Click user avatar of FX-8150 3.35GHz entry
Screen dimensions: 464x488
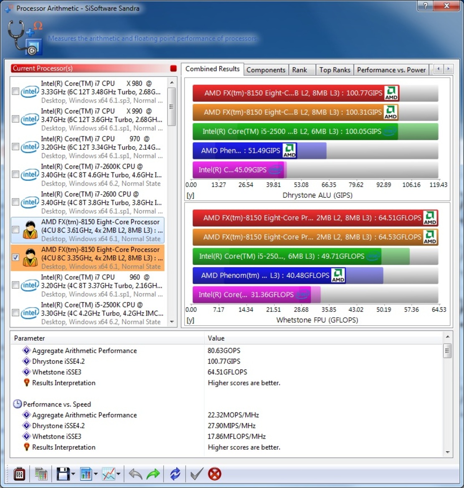coord(30,258)
